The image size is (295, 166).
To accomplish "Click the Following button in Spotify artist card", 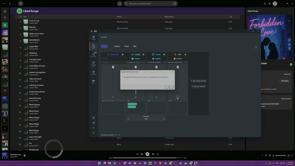I will (285, 81).
